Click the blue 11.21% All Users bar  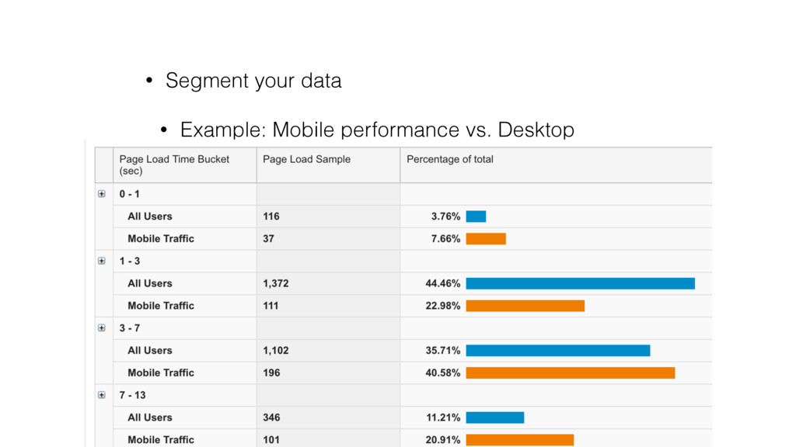pyautogui.click(x=495, y=417)
